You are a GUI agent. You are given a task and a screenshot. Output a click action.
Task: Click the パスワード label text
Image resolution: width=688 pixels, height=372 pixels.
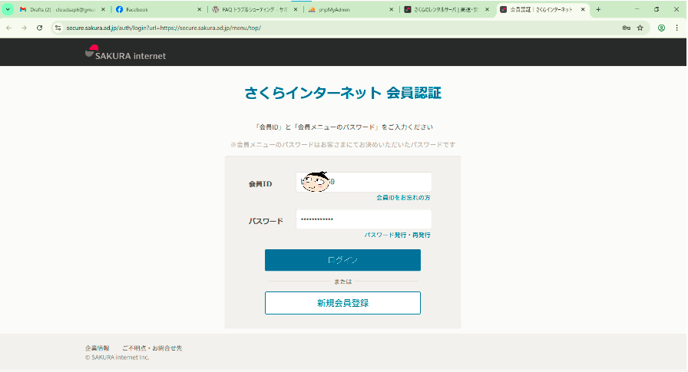[x=266, y=221]
